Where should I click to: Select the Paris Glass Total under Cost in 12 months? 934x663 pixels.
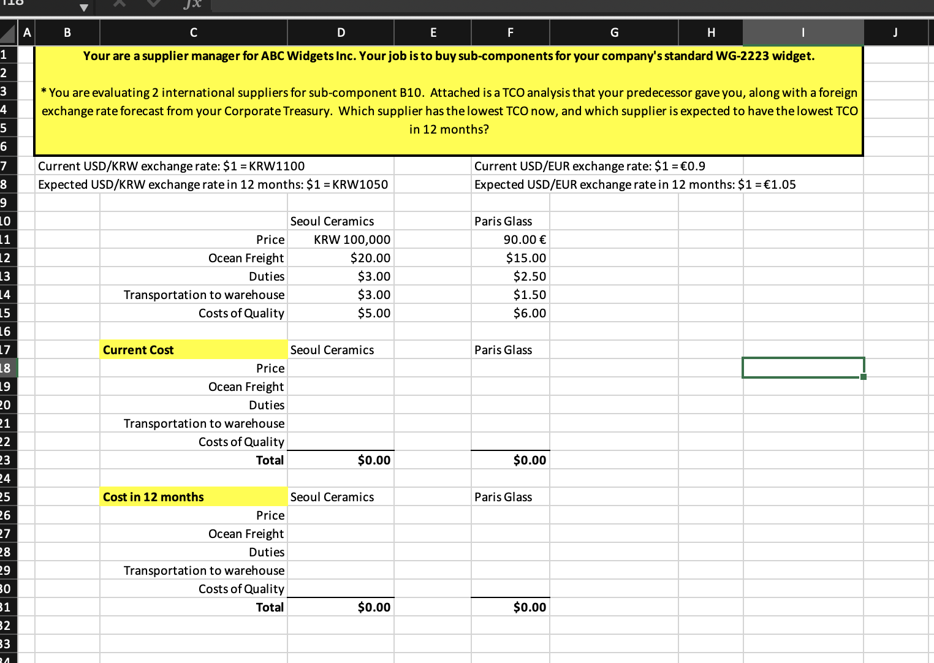511,607
